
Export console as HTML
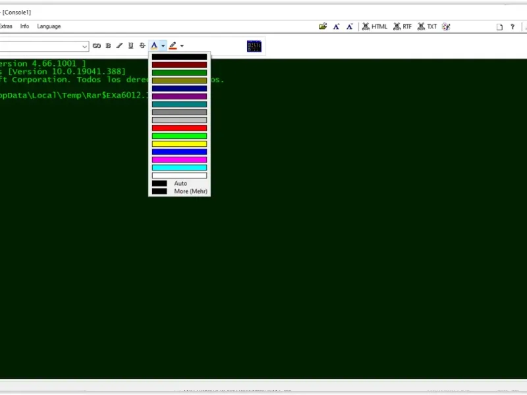374,26
